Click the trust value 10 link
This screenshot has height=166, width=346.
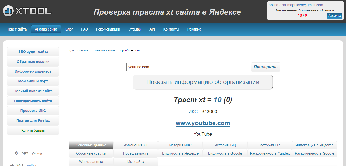pyautogui.click(x=217, y=100)
